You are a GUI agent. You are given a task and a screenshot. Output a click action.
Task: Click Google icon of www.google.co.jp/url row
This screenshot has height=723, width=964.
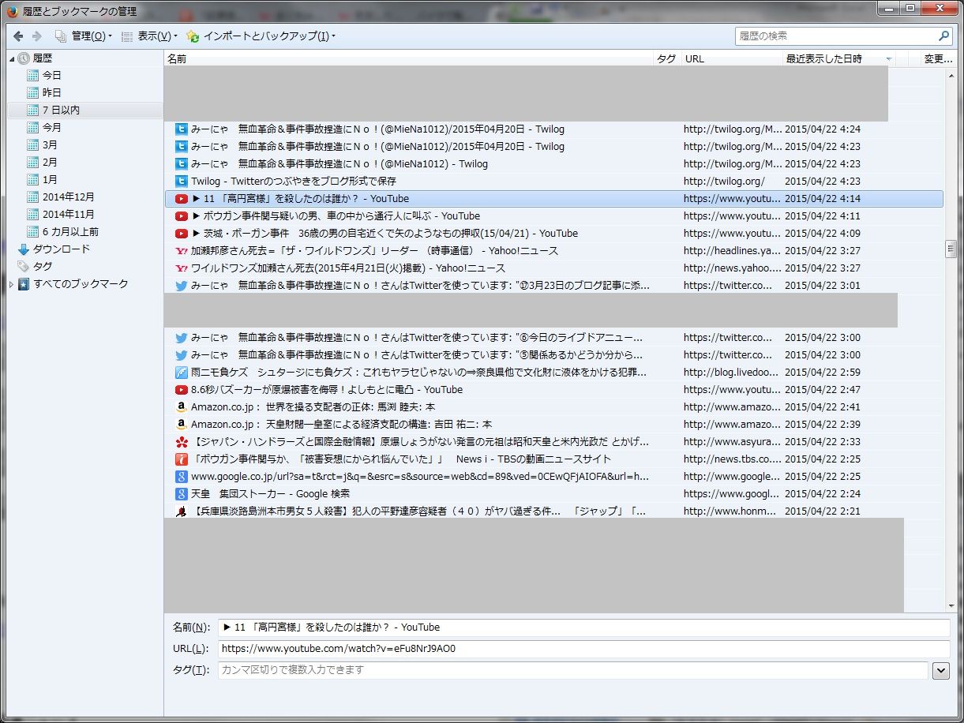click(x=182, y=477)
